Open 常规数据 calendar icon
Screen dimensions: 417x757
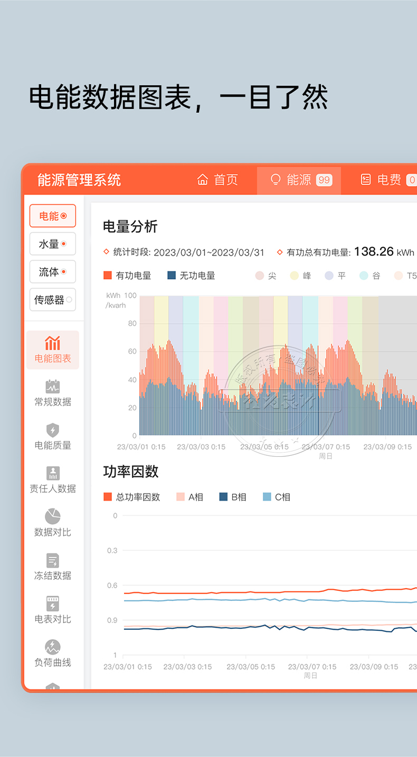pyautogui.click(x=52, y=387)
